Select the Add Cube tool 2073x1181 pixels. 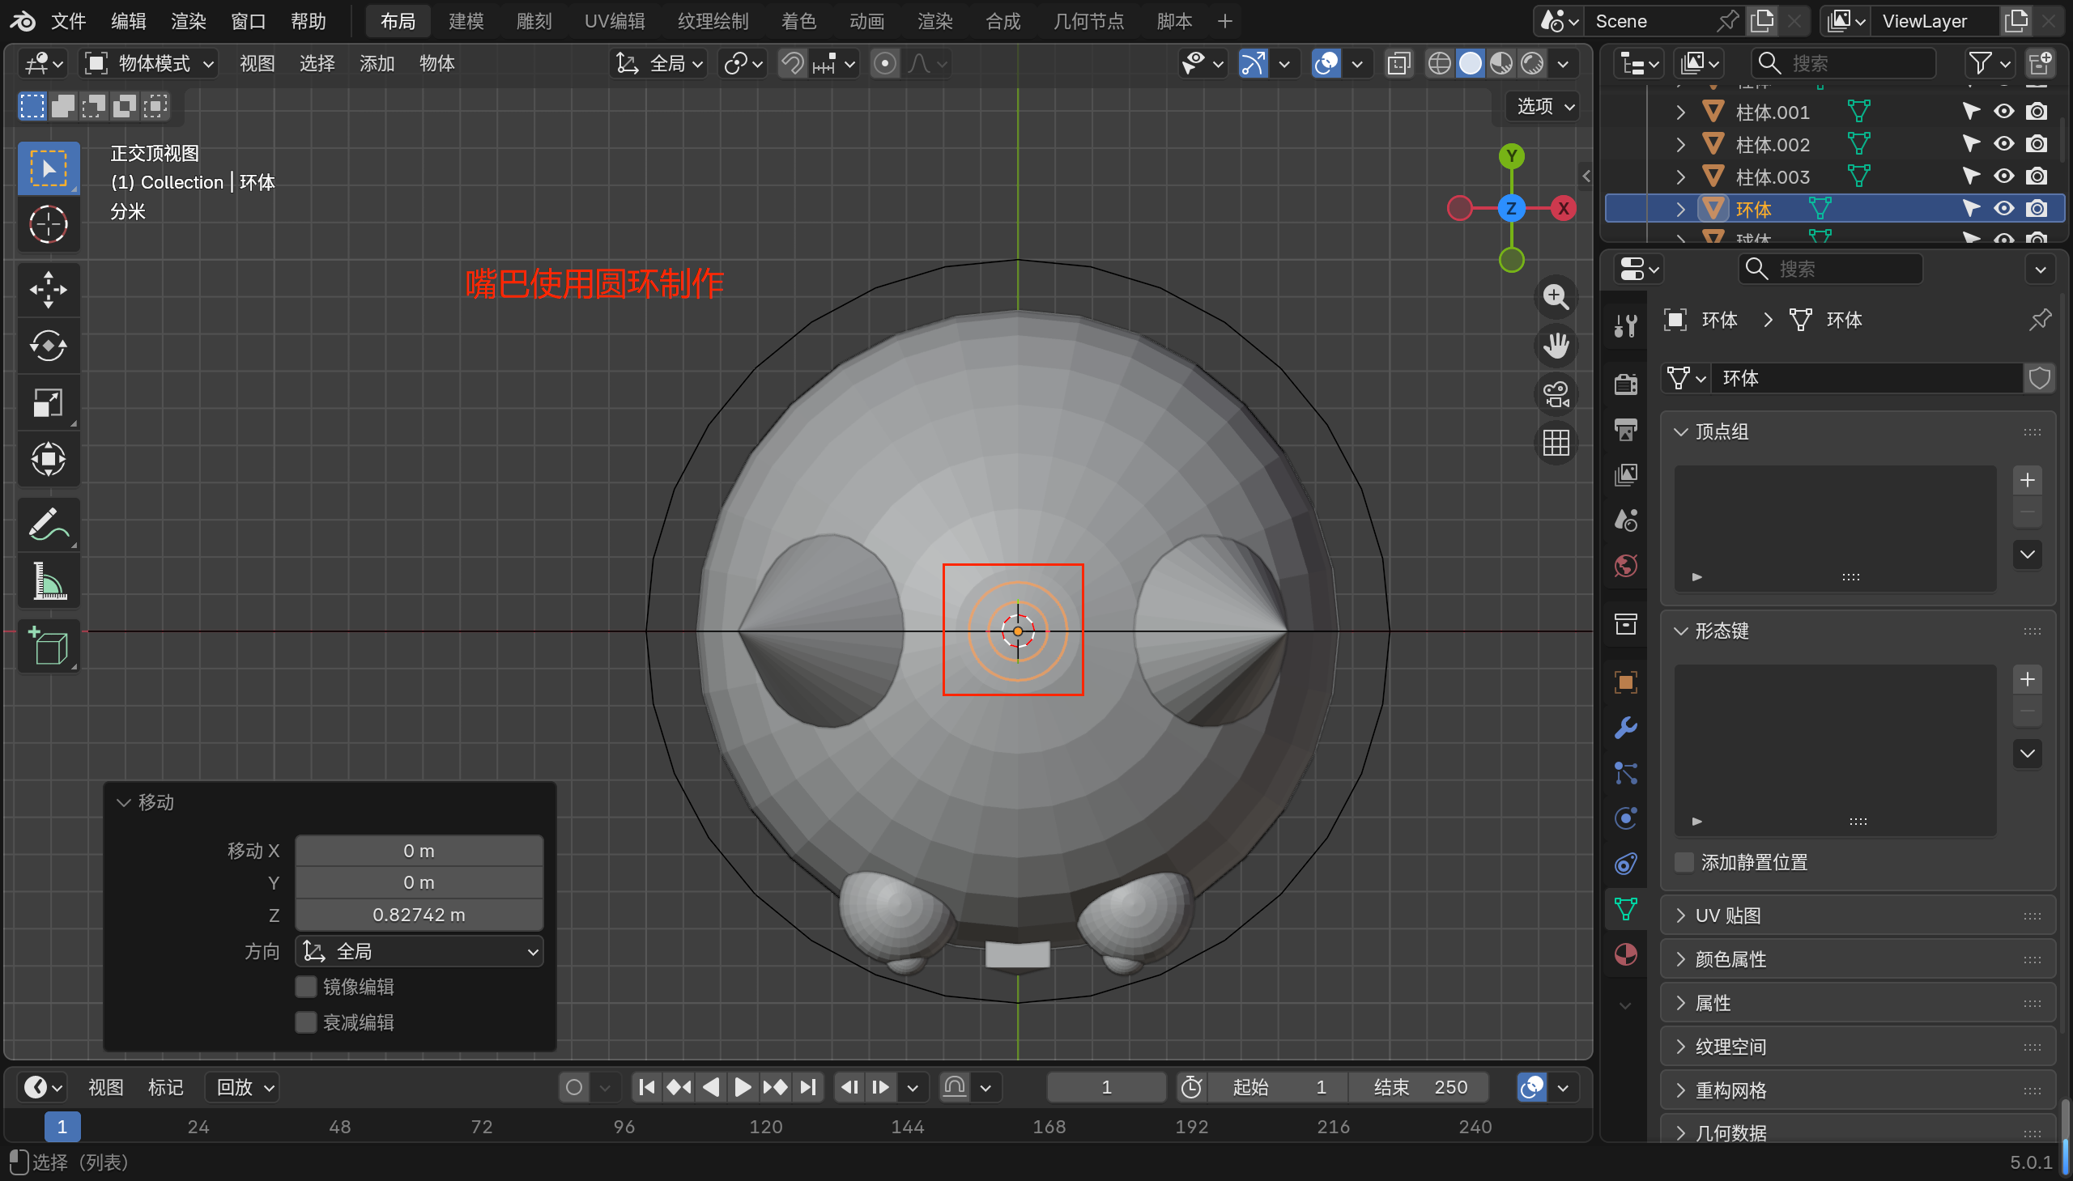tap(48, 647)
